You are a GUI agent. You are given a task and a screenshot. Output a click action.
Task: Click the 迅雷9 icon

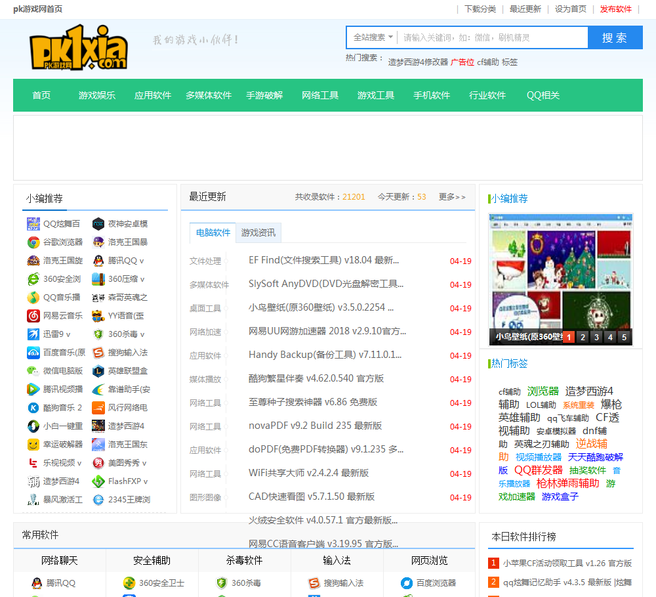coord(33,334)
